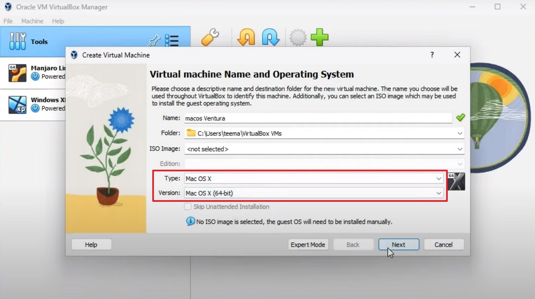
Task: Click the VirtualBox logo in main title bar
Action: 8,7
